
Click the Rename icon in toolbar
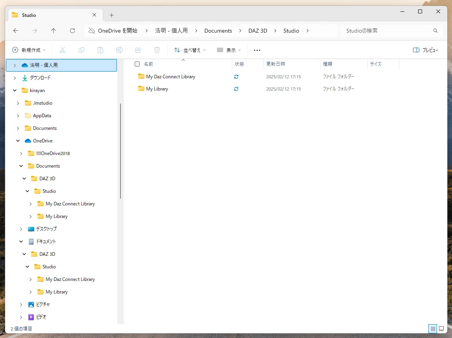(119, 50)
